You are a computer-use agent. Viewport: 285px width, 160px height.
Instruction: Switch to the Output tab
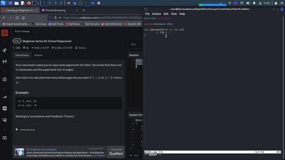click(38, 55)
